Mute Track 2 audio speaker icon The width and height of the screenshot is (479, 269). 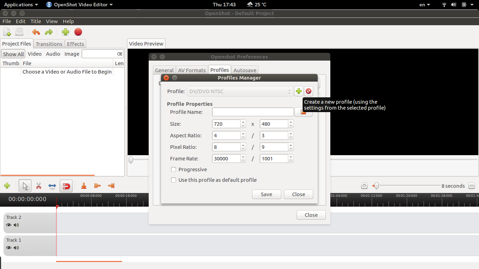tap(16, 225)
